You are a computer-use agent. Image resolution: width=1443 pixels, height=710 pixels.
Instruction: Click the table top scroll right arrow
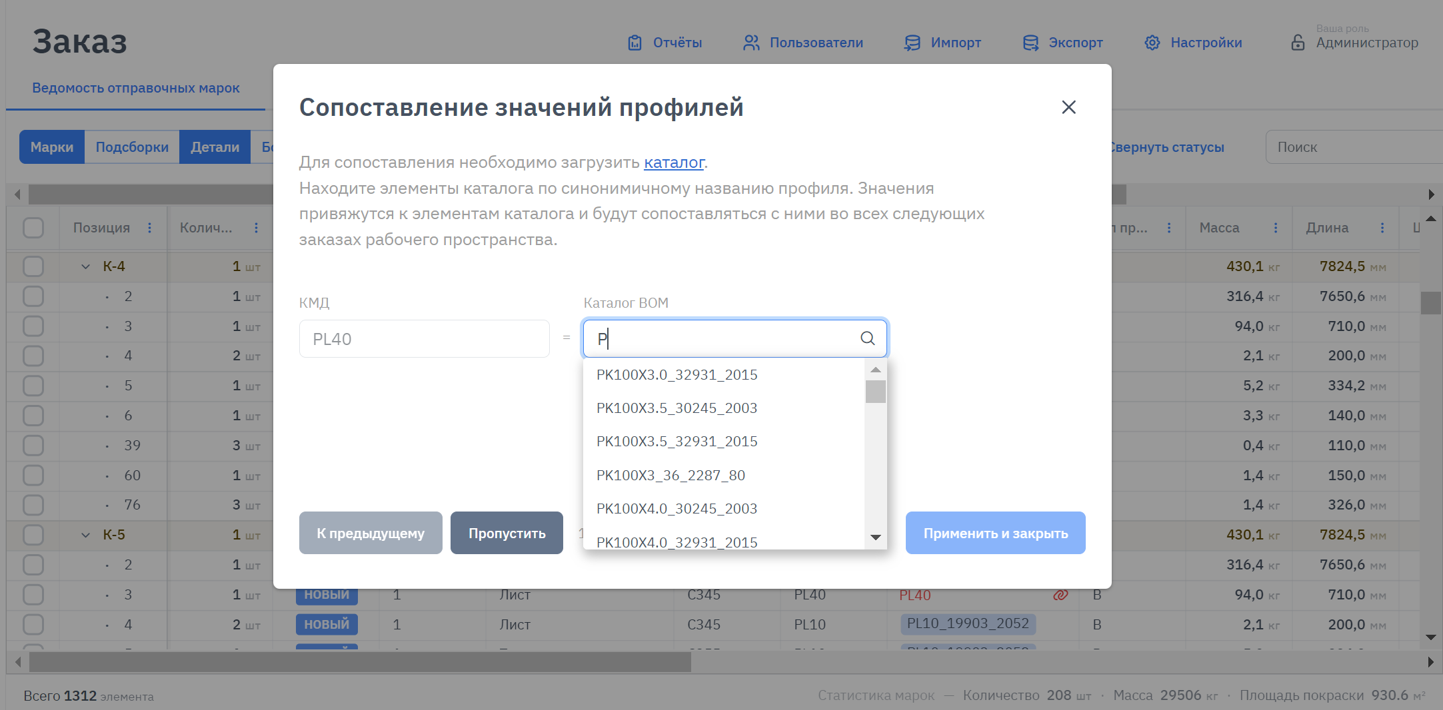click(1431, 194)
